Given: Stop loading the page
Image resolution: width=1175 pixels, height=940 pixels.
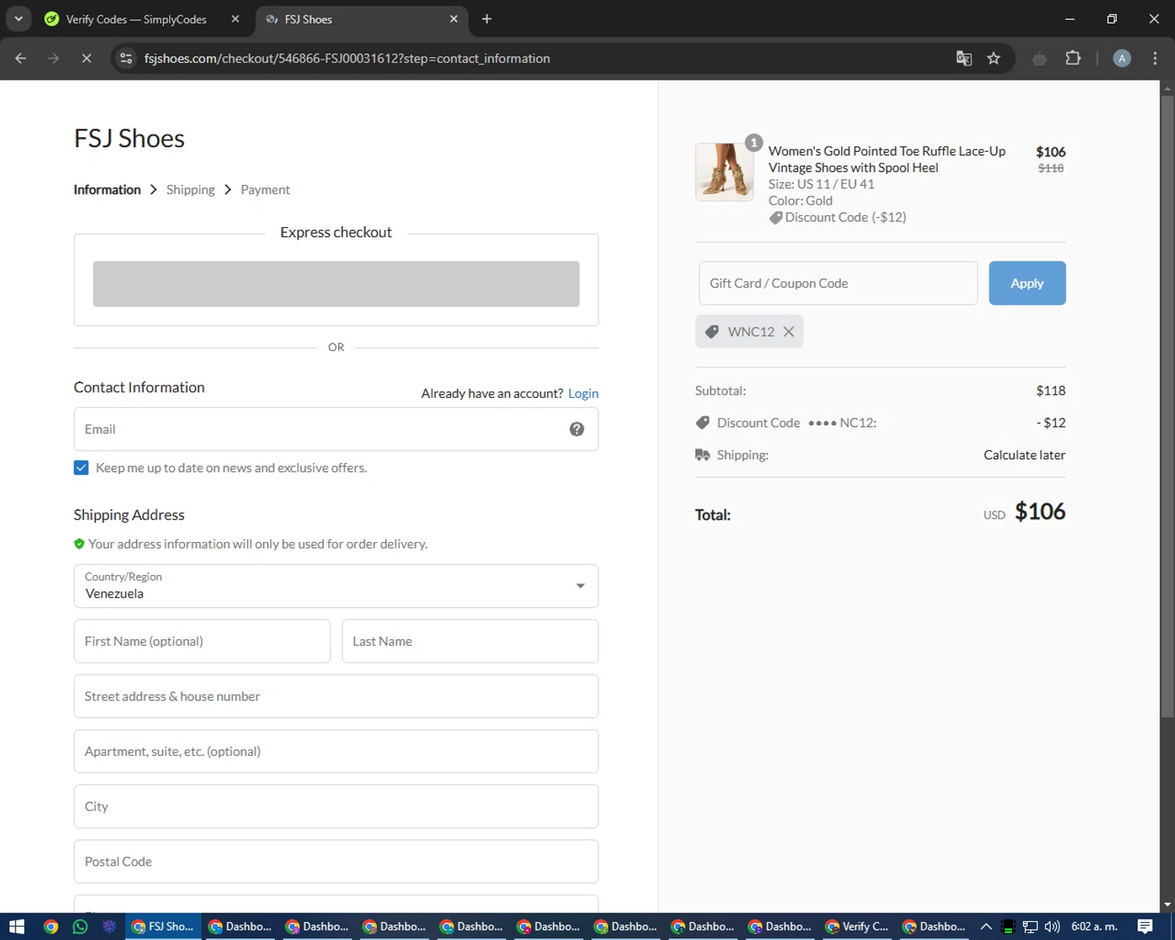Looking at the screenshot, I should [x=86, y=59].
